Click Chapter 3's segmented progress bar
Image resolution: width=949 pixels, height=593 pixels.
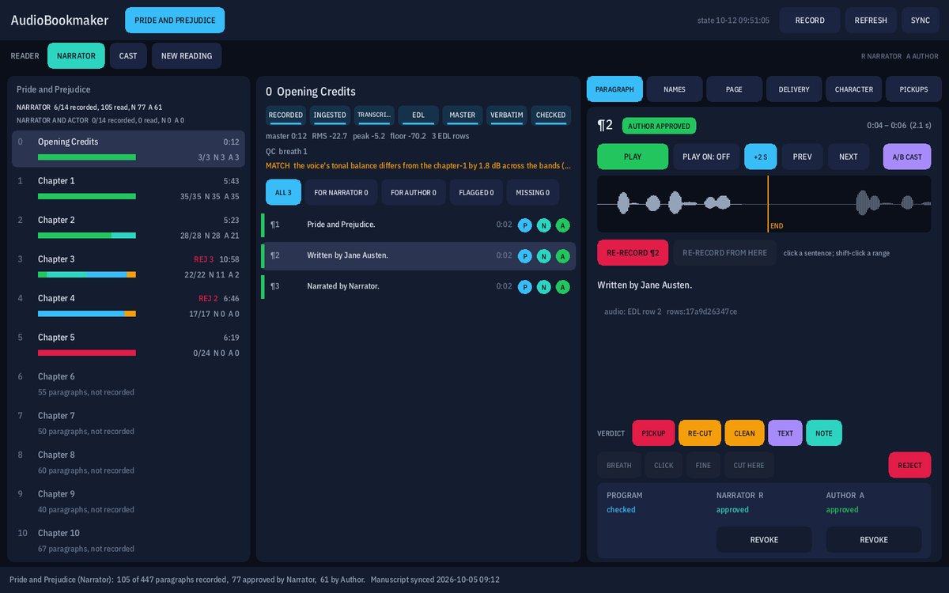coord(87,274)
